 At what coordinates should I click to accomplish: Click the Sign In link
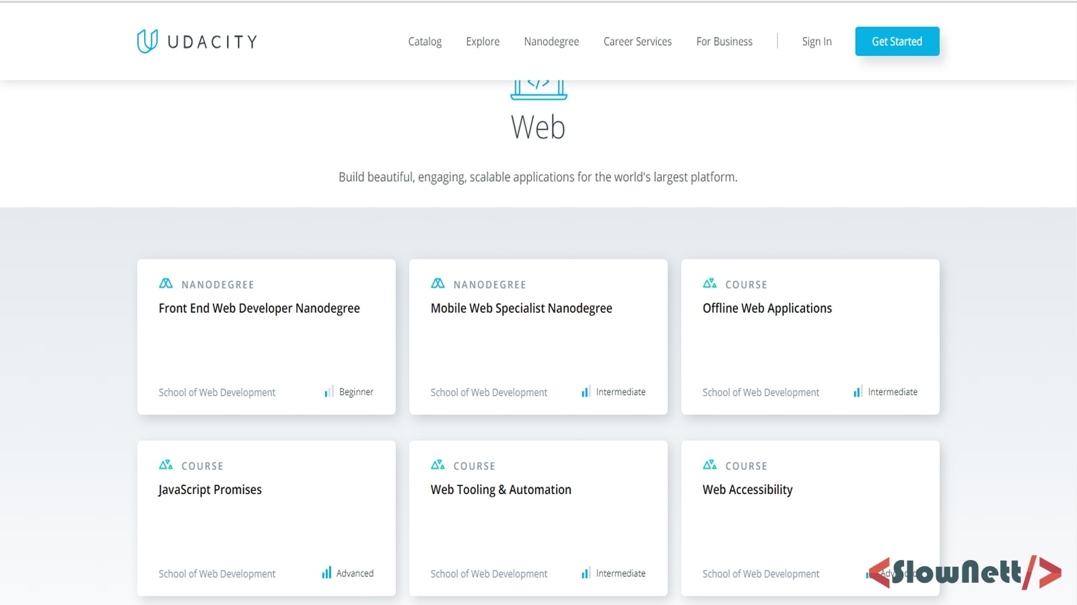click(817, 42)
